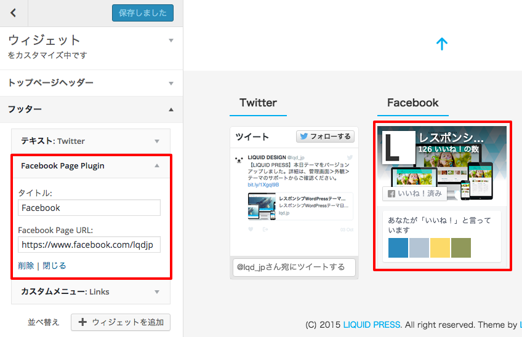The width and height of the screenshot is (522, 337).
Task: Click the Twitter section heading
Action: coord(258,103)
